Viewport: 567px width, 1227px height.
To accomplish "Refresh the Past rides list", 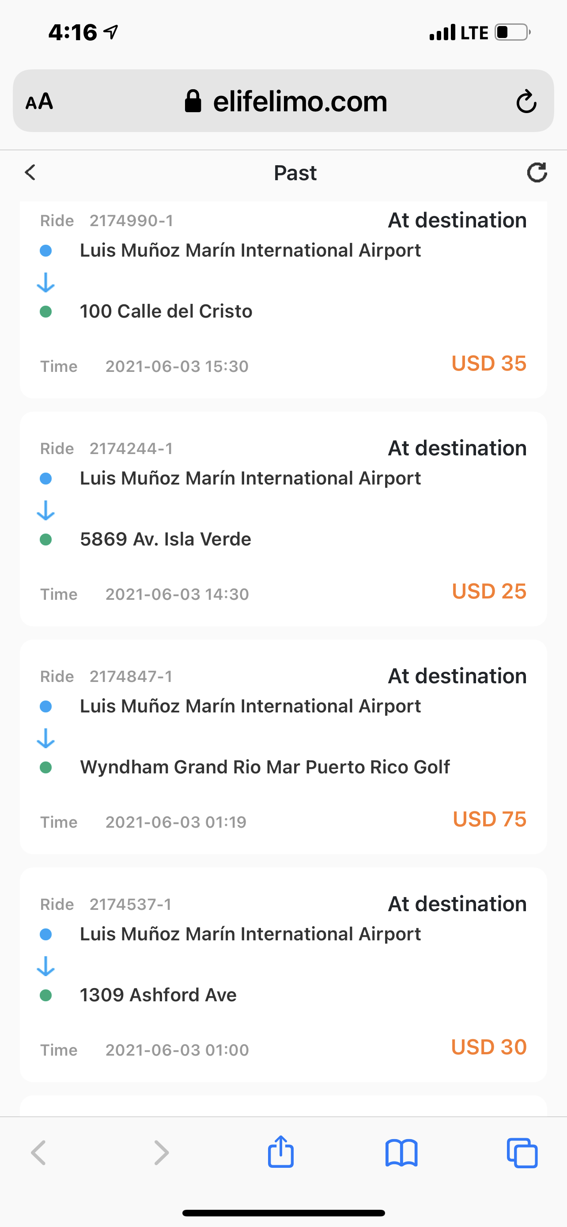I will pyautogui.click(x=537, y=172).
